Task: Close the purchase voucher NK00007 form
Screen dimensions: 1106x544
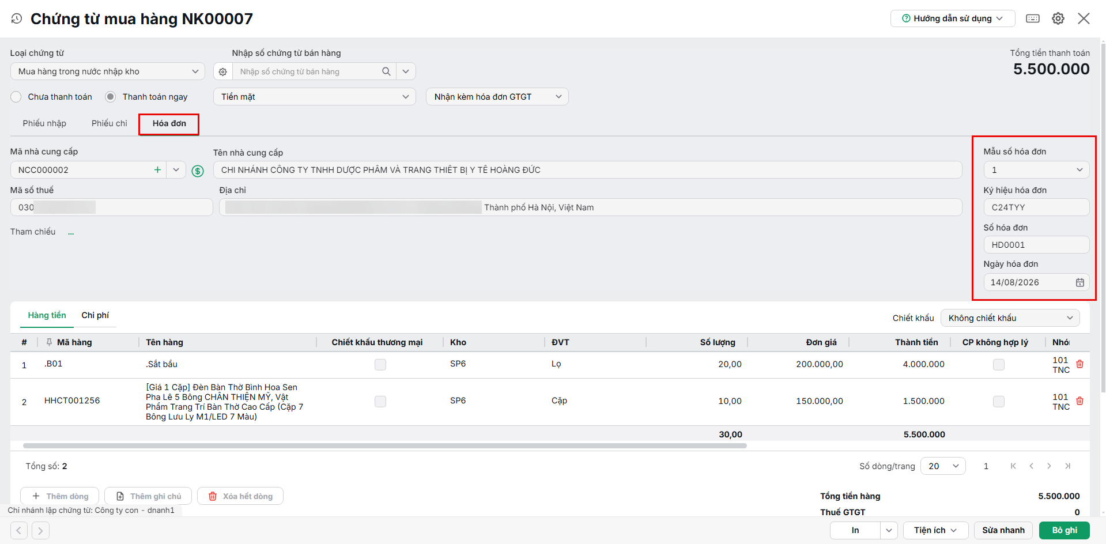Action: [x=1084, y=18]
